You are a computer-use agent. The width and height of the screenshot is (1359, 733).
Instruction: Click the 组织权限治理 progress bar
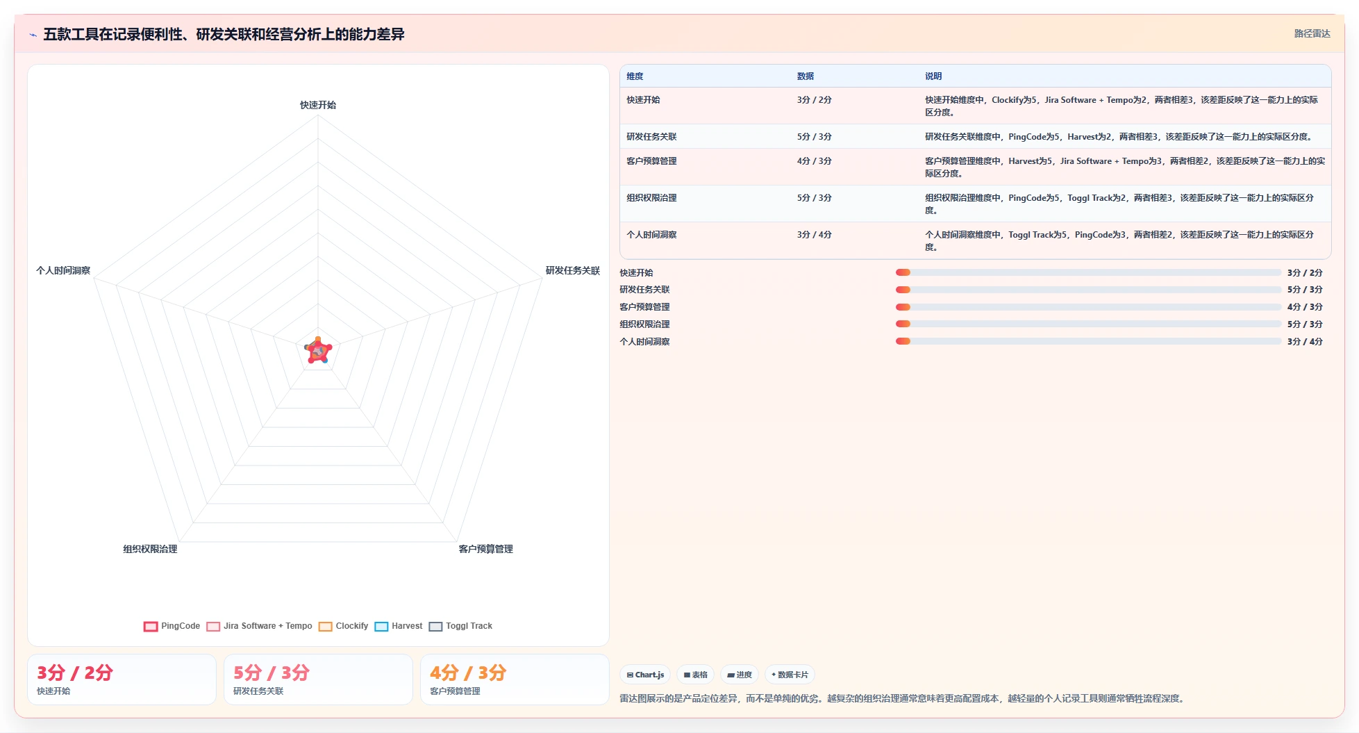pos(1088,324)
